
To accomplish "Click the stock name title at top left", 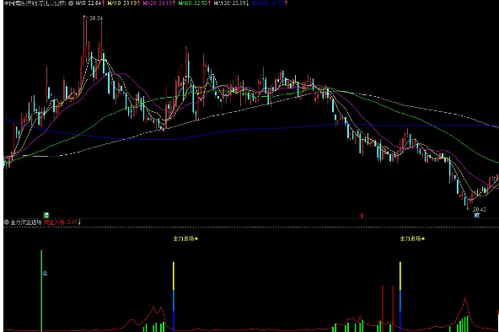I will (35, 3).
